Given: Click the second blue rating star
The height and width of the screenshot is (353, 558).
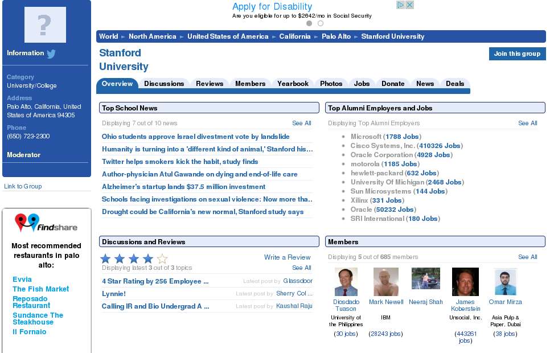Looking at the screenshot, I should coord(120,258).
